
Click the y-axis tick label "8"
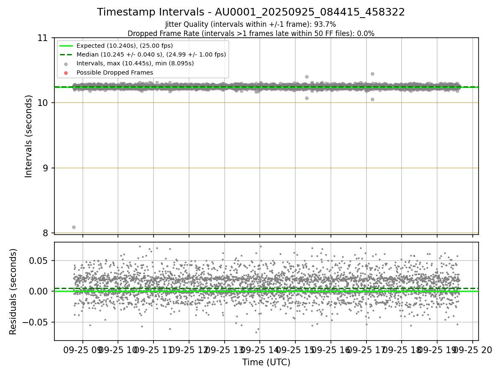coord(45,233)
